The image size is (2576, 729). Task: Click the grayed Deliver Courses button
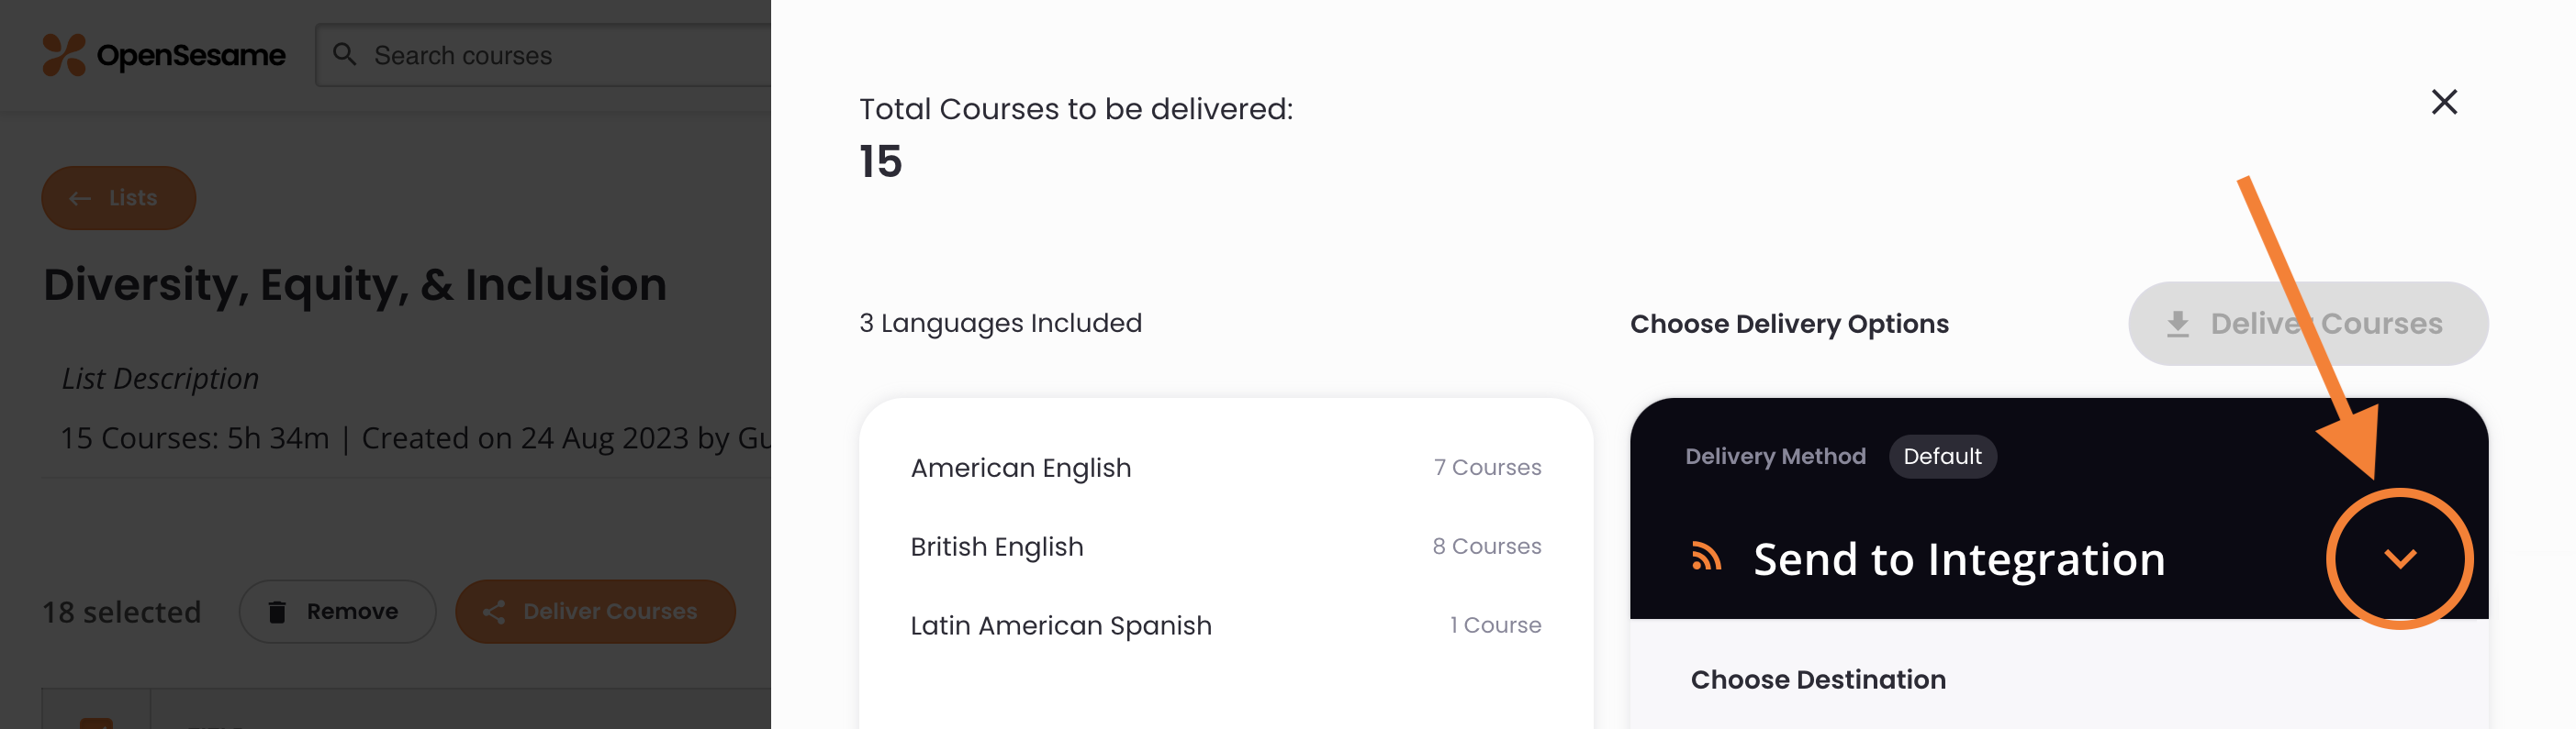coord(2308,324)
